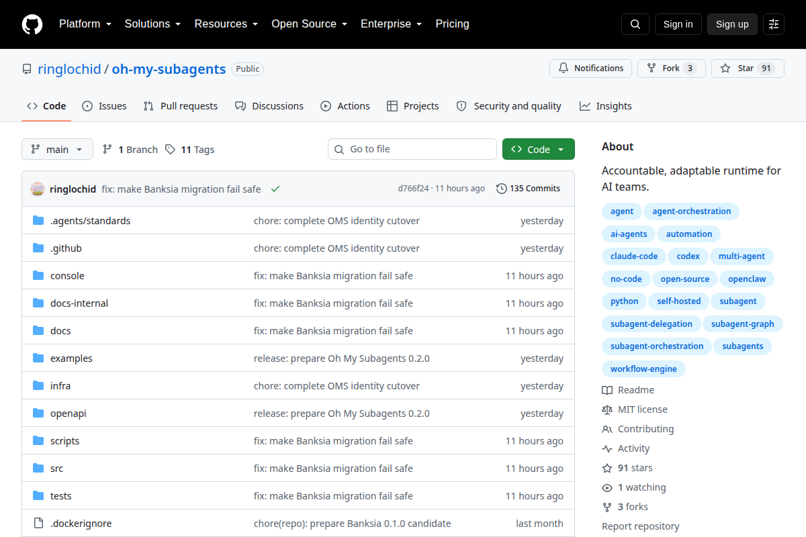Click the folder icon beside console
Screen dimensions: 806x537
(x=38, y=276)
